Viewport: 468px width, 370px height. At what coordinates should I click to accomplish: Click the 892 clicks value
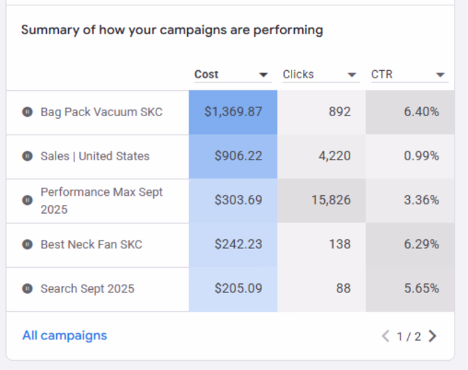[x=340, y=112]
